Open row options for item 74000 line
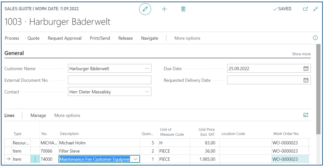 pyautogui.click(x=35, y=159)
